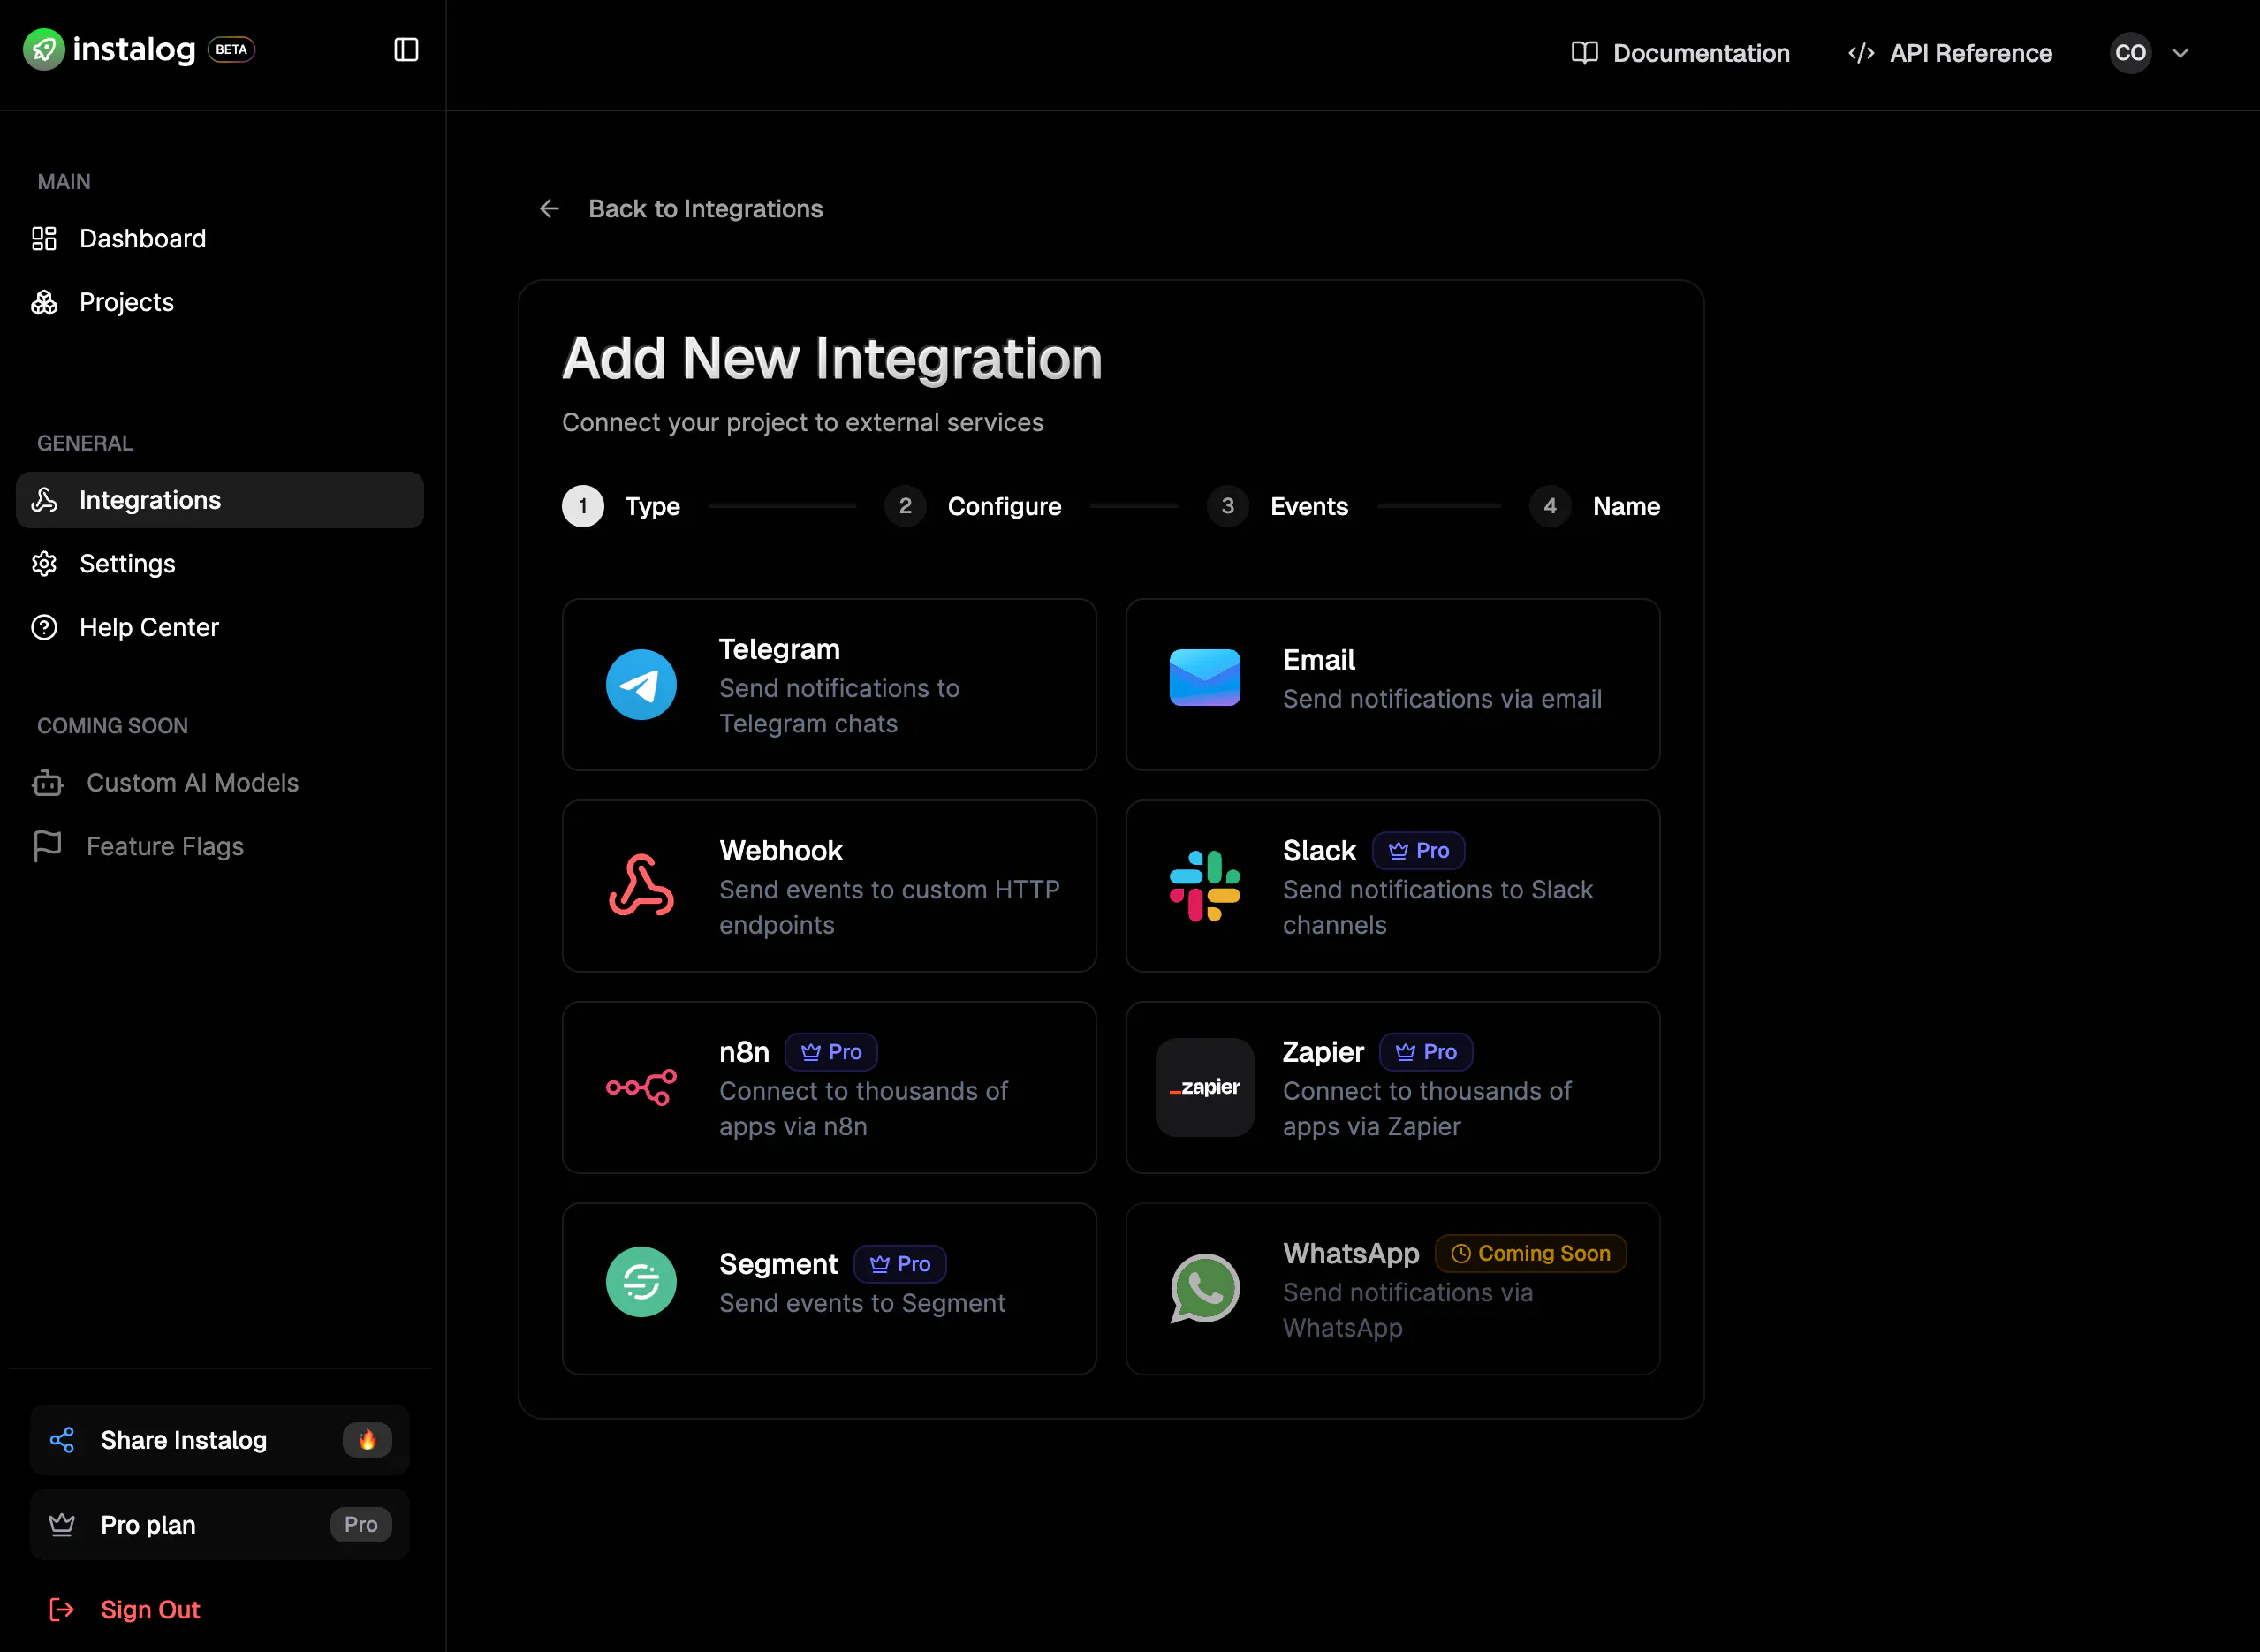The width and height of the screenshot is (2260, 1652).
Task: Click the Documentation book icon
Action: tap(1584, 53)
